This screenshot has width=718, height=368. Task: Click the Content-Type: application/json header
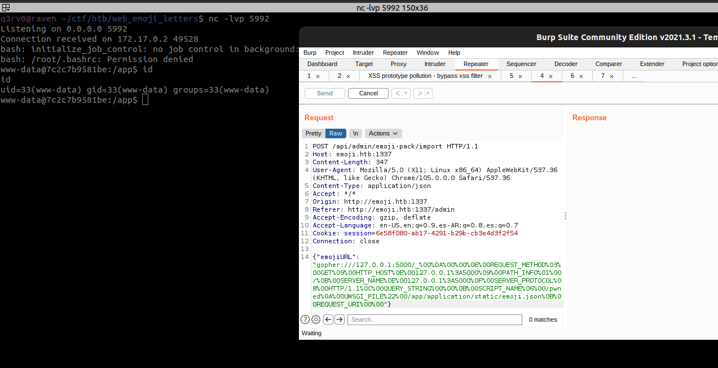coord(371,186)
